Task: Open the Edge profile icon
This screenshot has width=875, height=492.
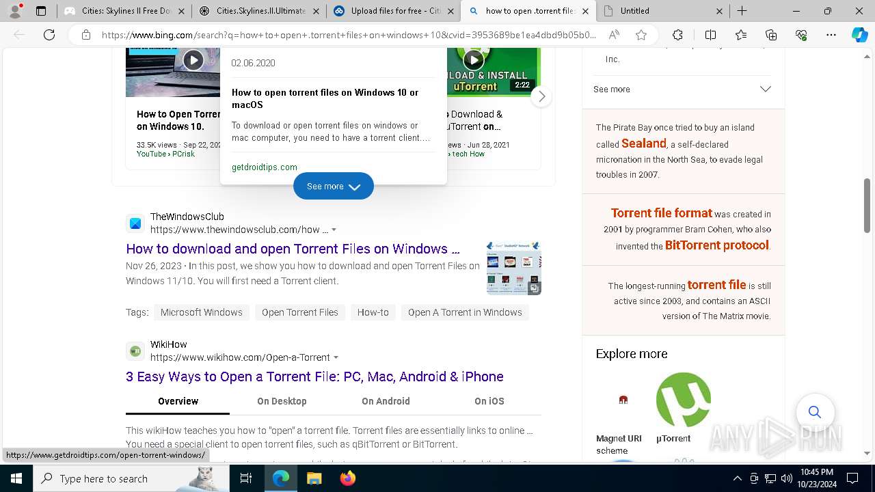Action: point(15,11)
